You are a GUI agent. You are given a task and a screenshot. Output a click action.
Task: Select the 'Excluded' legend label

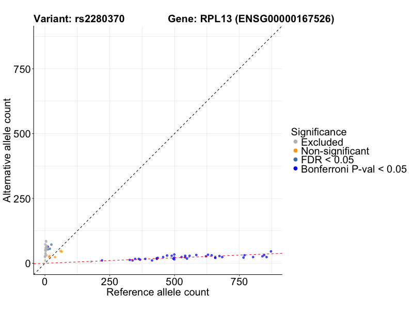coord(322,142)
